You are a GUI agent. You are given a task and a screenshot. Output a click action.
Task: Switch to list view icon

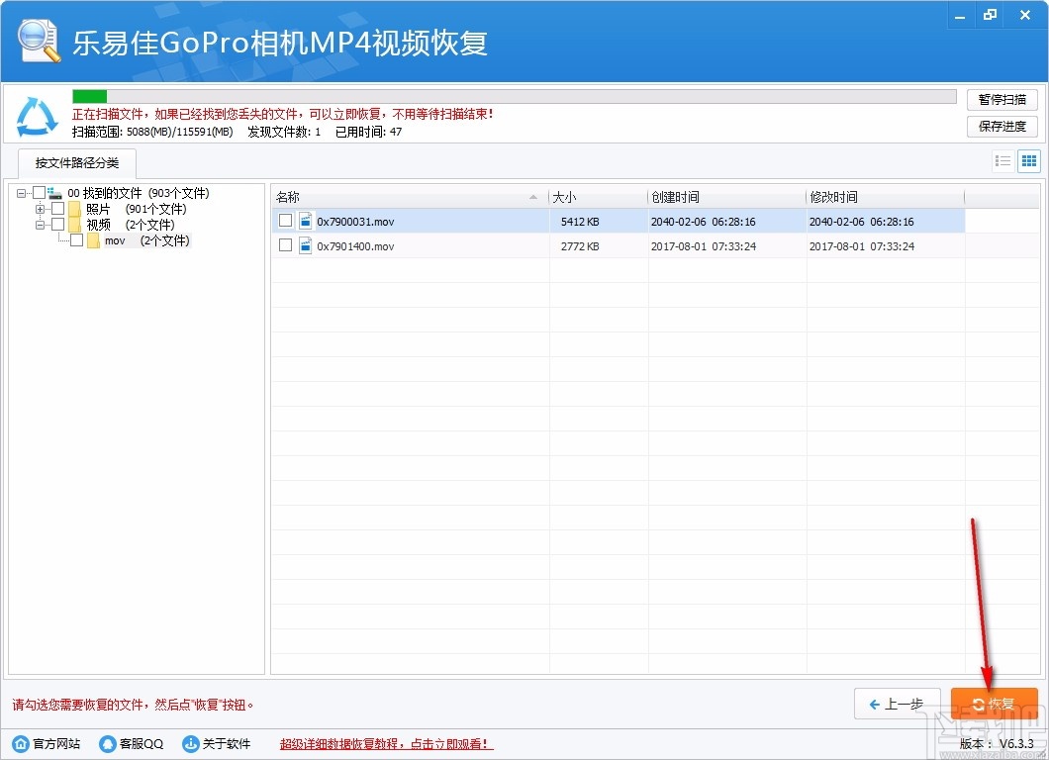[x=1002, y=161]
